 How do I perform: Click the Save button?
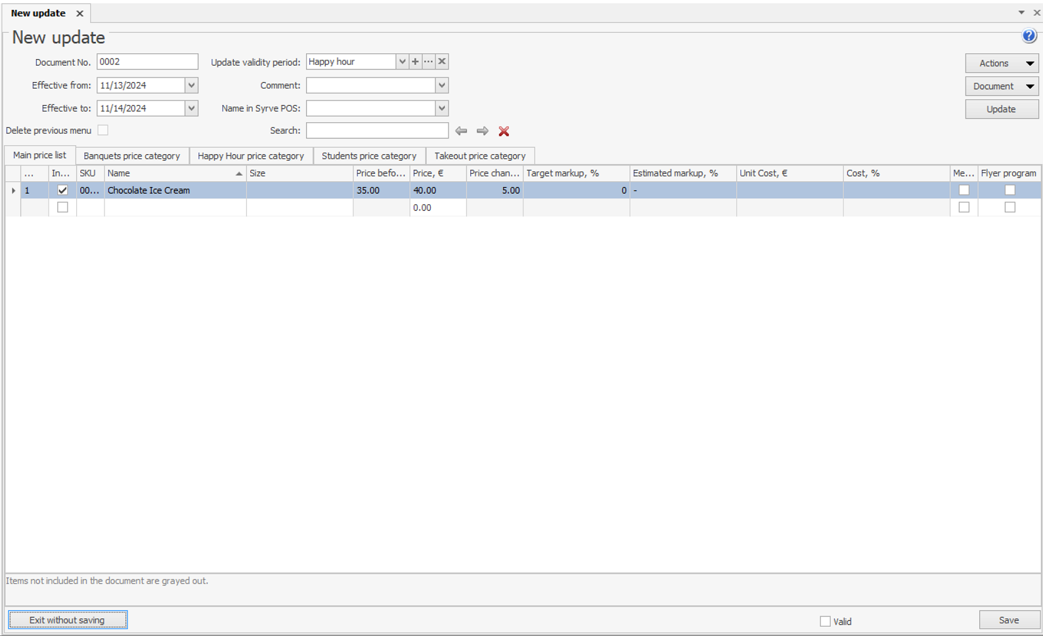tap(1008, 620)
